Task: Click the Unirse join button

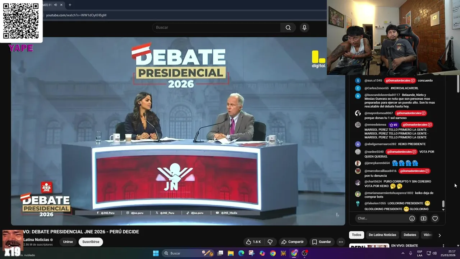Action: (x=68, y=242)
